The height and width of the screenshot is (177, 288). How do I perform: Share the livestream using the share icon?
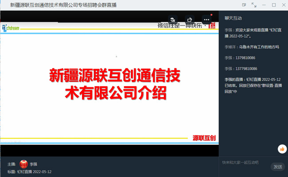(x=189, y=20)
